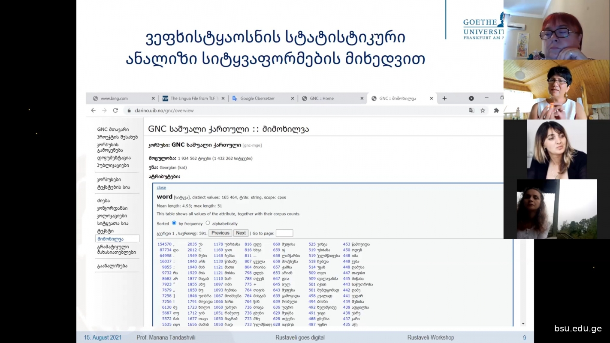Select the 'by frequency' sort option
610x343 pixels.
click(174, 223)
